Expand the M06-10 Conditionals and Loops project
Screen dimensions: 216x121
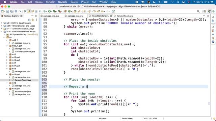[x=1, y=26]
